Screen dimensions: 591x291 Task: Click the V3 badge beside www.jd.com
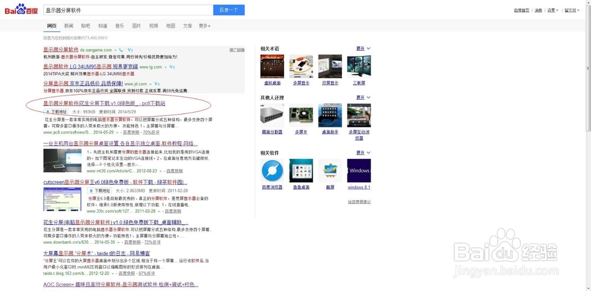tap(157, 84)
